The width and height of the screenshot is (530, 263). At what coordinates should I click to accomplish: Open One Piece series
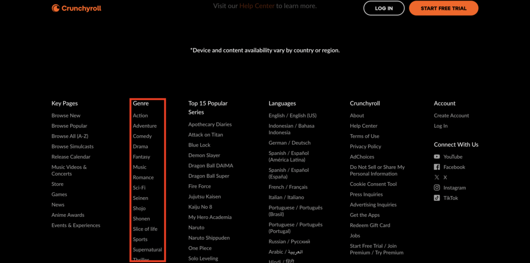click(x=200, y=248)
